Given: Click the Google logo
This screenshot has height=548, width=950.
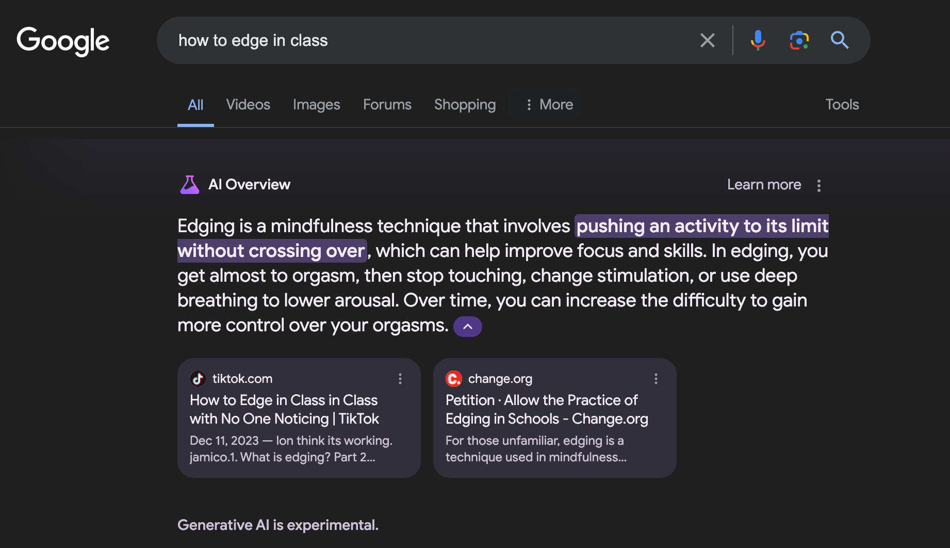Looking at the screenshot, I should tap(63, 41).
